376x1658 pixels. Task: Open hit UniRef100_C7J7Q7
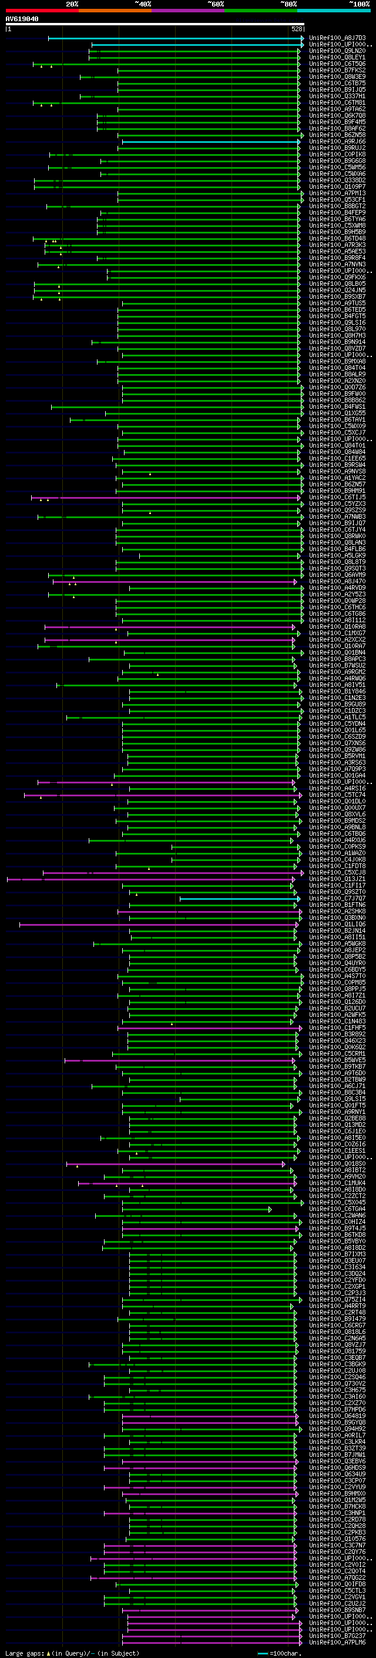pyautogui.click(x=337, y=899)
